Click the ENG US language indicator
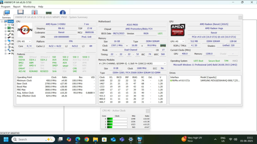Image resolution: width=257 pixels, height=144 pixels. coord(223,139)
